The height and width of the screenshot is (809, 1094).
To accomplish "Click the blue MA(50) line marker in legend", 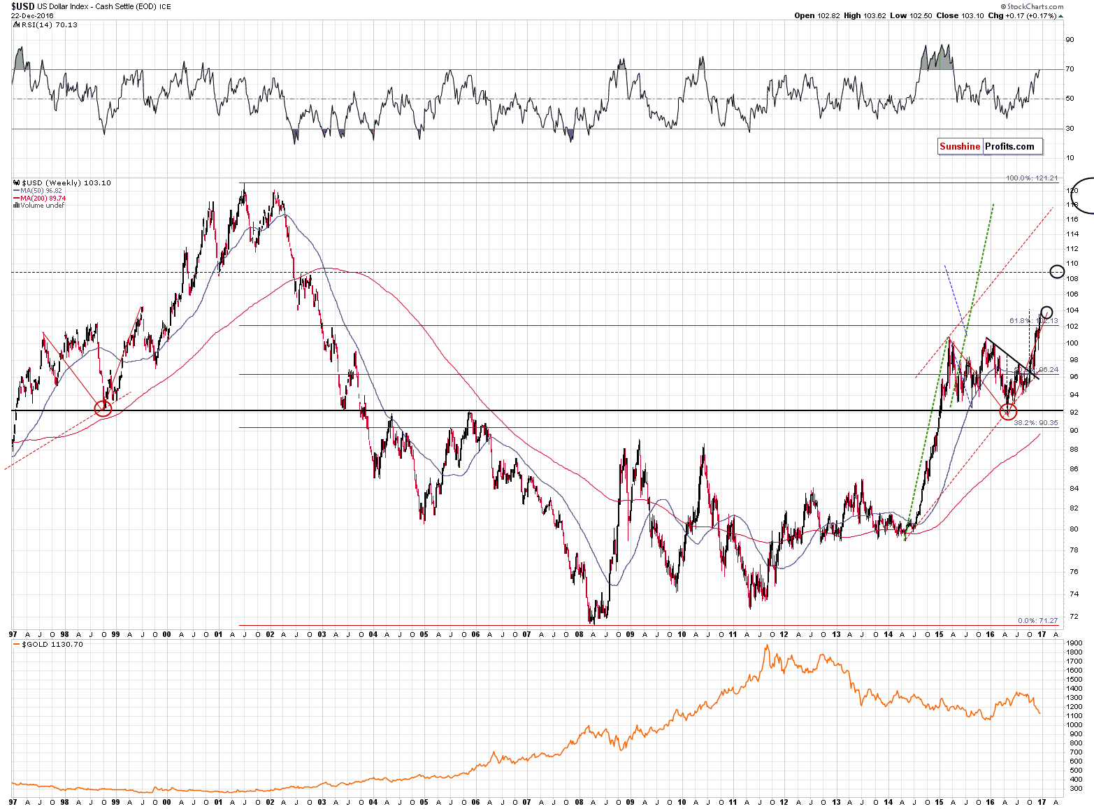I will [x=16, y=190].
